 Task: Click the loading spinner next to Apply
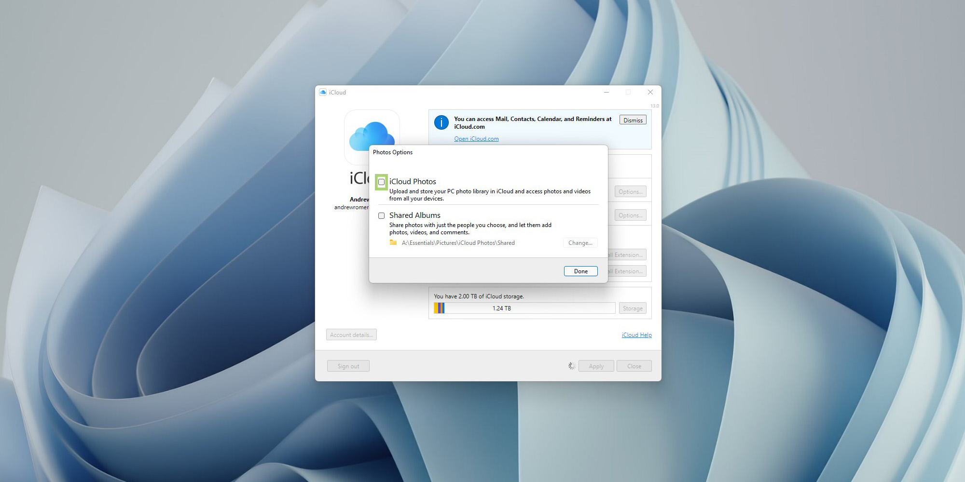(572, 366)
